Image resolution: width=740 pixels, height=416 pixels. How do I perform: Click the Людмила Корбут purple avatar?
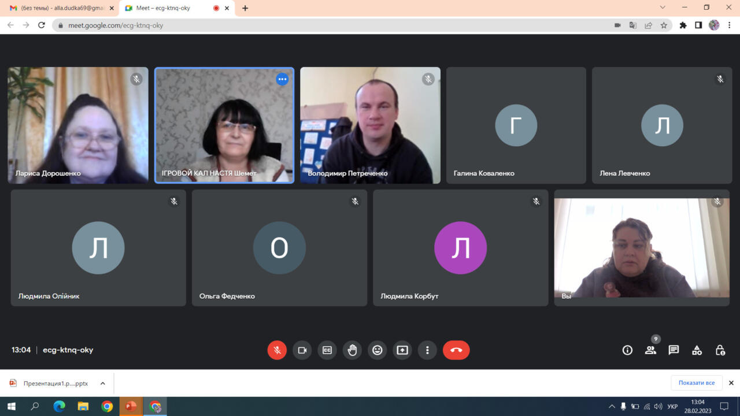point(460,248)
